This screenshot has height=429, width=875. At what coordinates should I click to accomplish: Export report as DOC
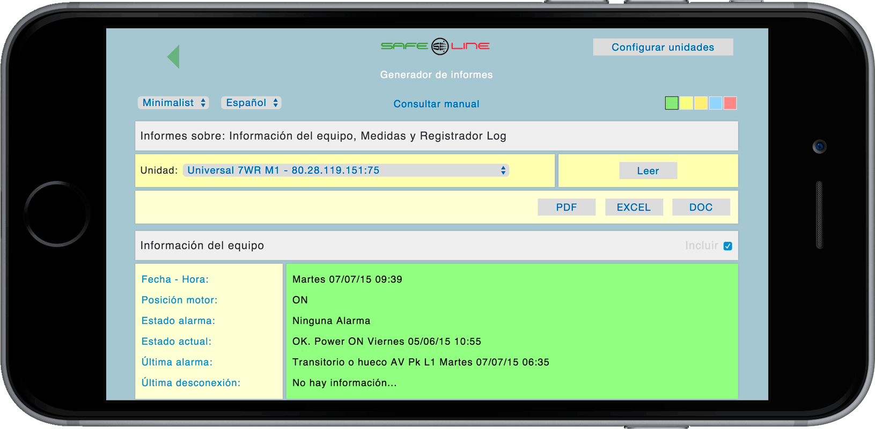(701, 207)
